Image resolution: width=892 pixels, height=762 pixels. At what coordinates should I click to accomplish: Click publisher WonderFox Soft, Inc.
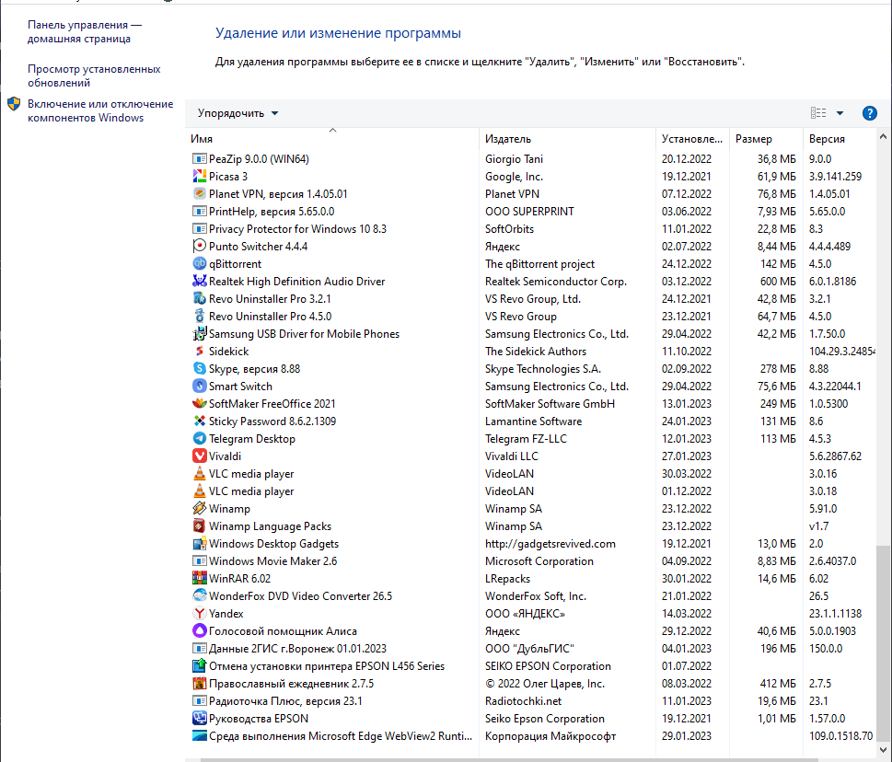pyautogui.click(x=536, y=596)
